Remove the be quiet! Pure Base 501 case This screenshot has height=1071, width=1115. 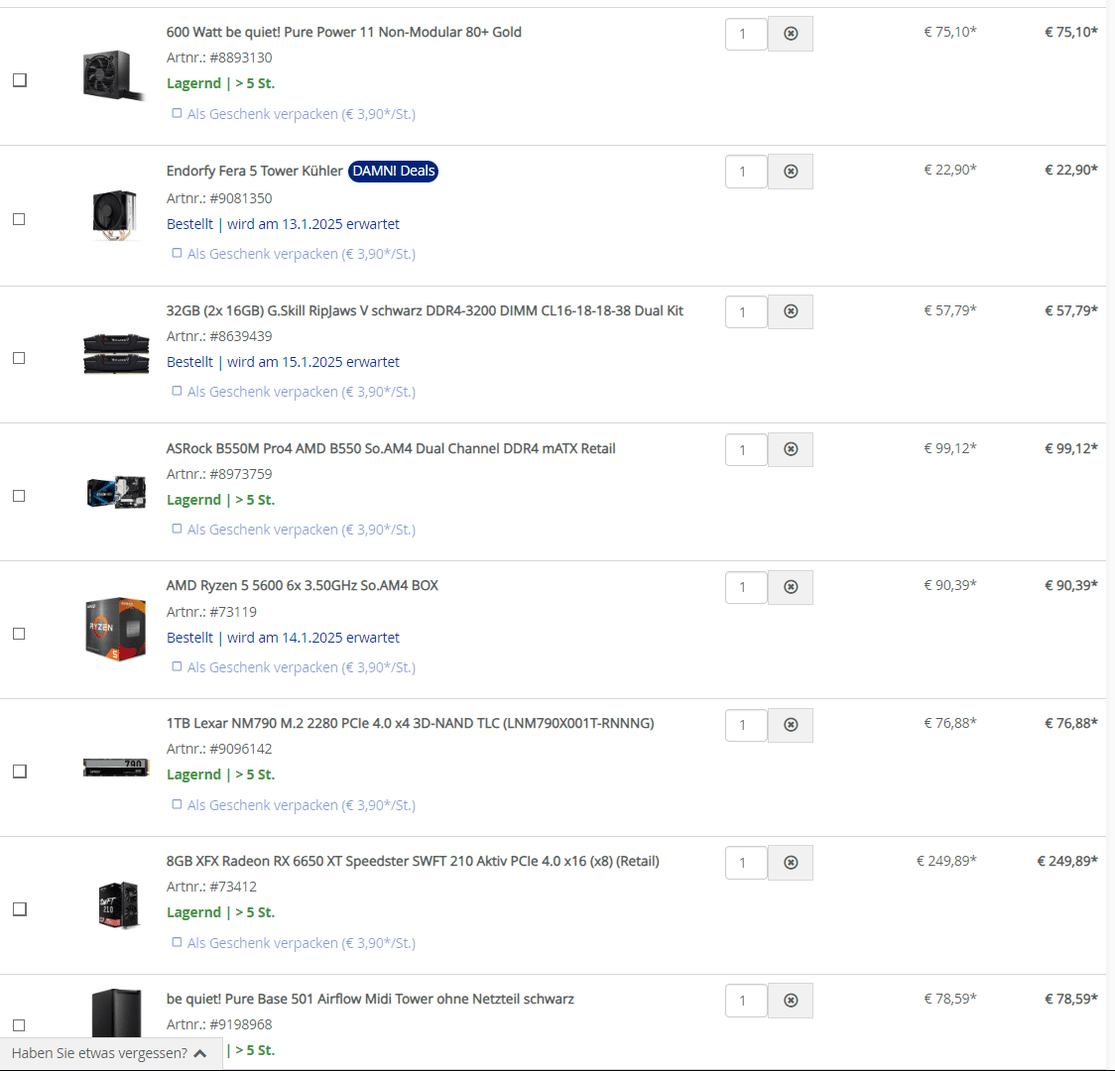pyautogui.click(x=790, y=1001)
